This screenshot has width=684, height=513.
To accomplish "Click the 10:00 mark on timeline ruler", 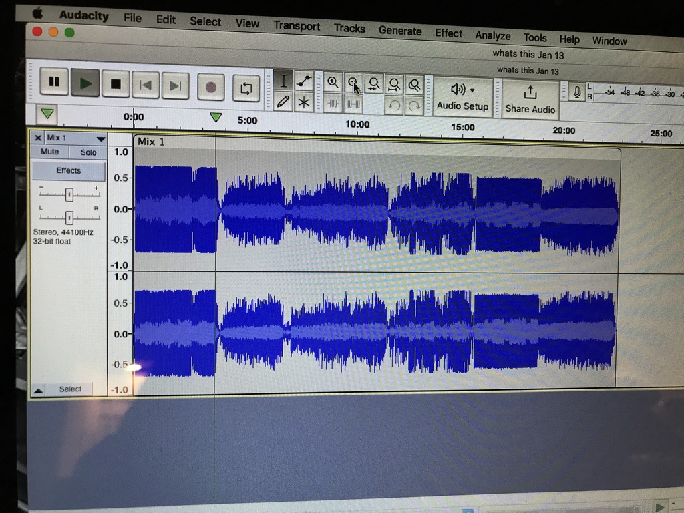I will point(357,124).
